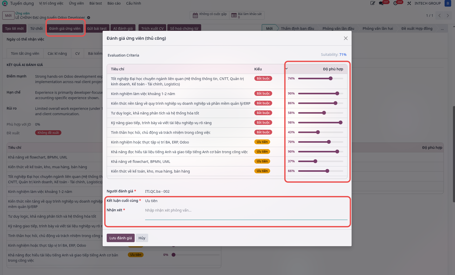455x275 pixels.
Task: Click Gửi bài test button
Action: [97, 29]
